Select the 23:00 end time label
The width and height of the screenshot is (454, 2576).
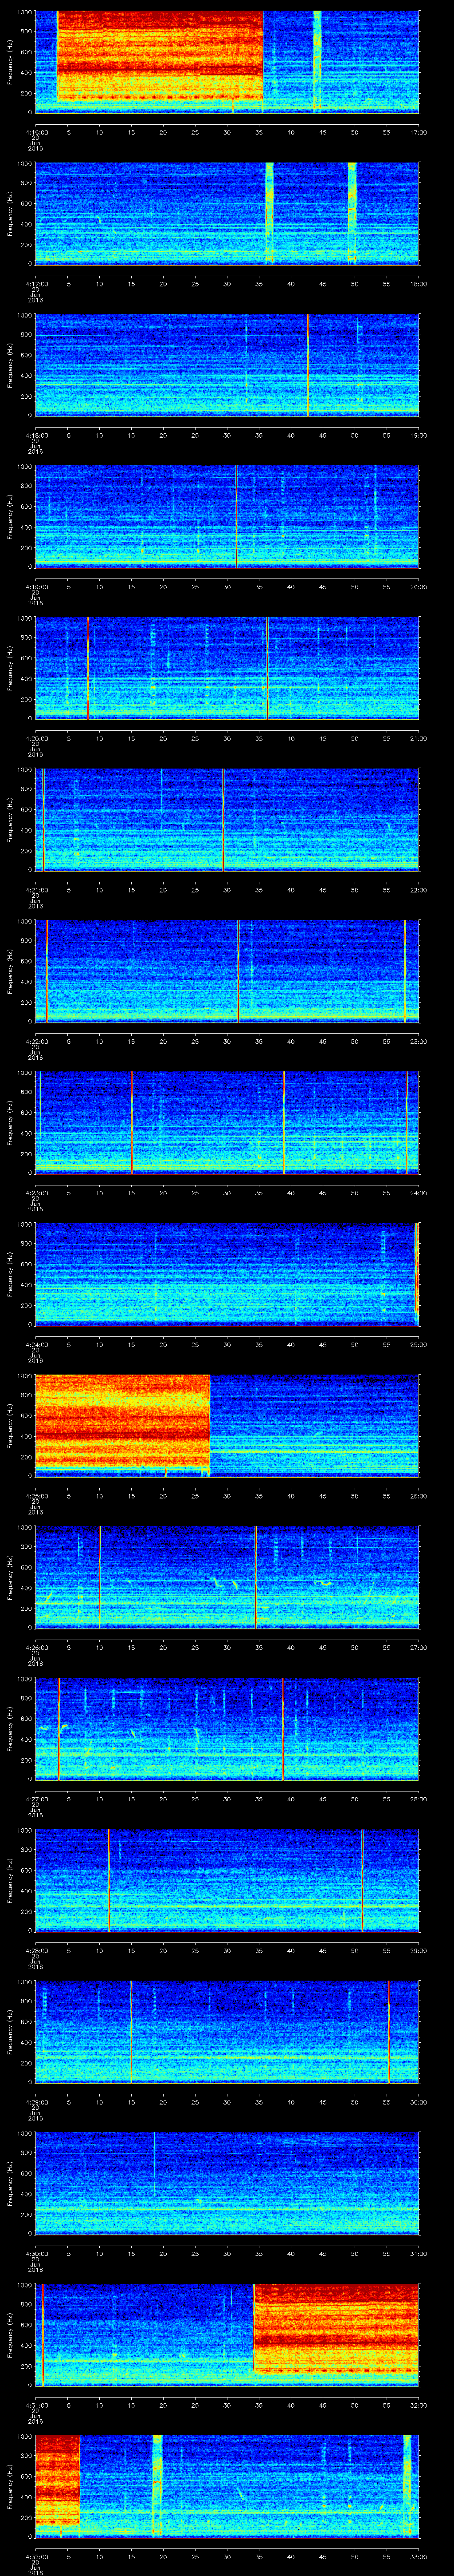[418, 1041]
